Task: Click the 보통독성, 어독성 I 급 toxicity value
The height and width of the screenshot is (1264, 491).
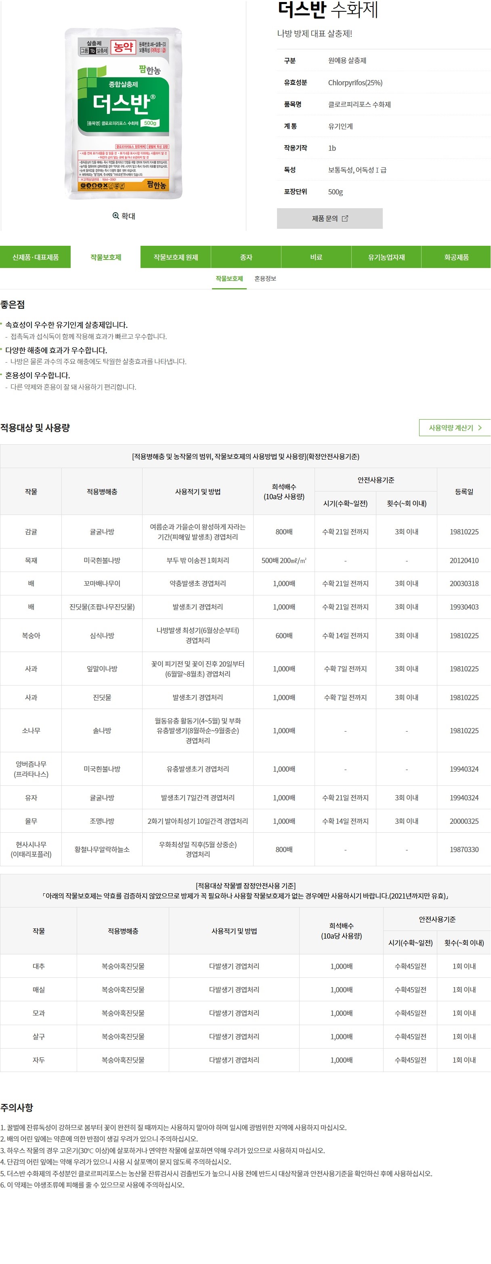Action: 357,170
